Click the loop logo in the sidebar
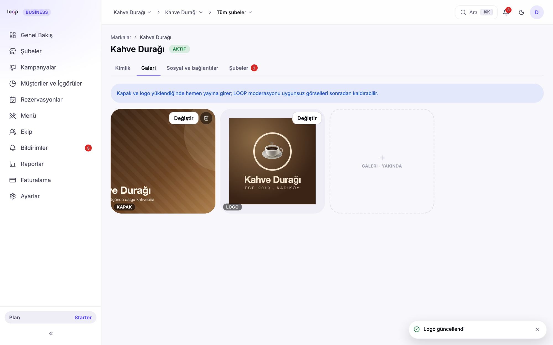Image resolution: width=553 pixels, height=345 pixels. click(13, 12)
